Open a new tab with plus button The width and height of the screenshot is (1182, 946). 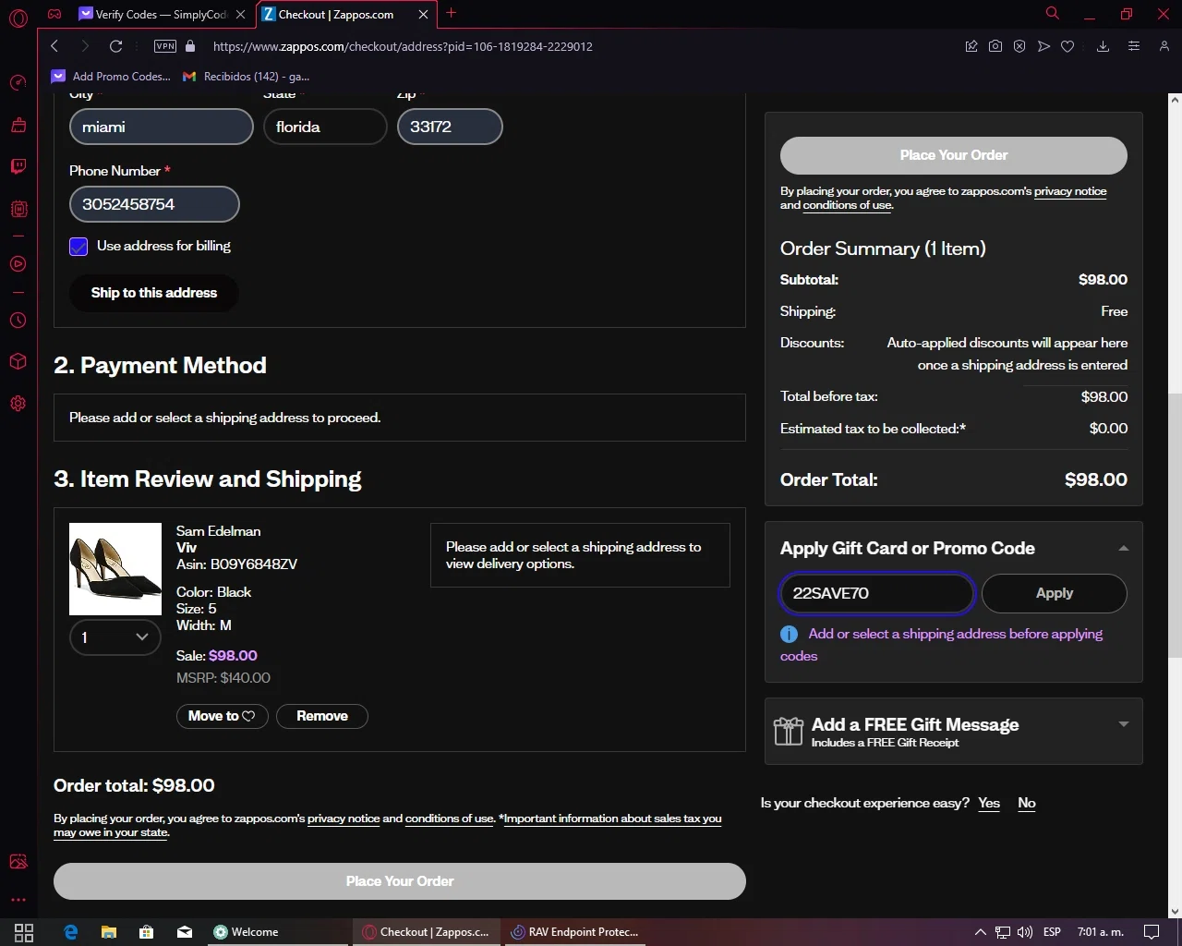[x=452, y=13]
